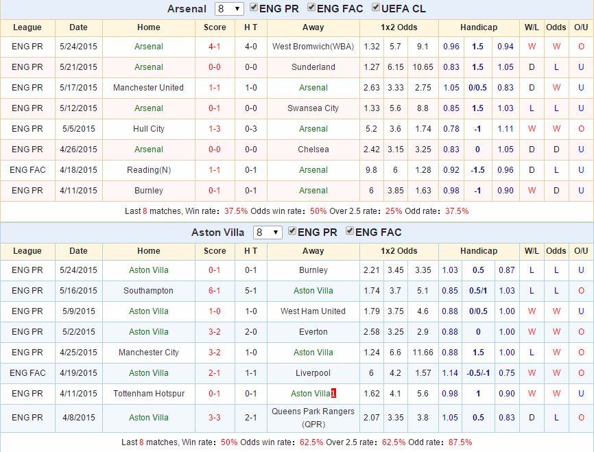Click red card icon beside Aston Villa
Image resolution: width=594 pixels, height=452 pixels.
click(x=333, y=393)
